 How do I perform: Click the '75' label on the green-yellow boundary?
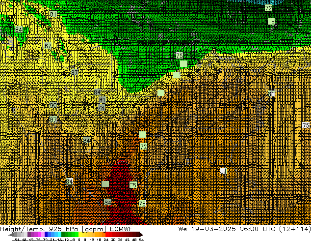pyautogui.click(x=180, y=56)
